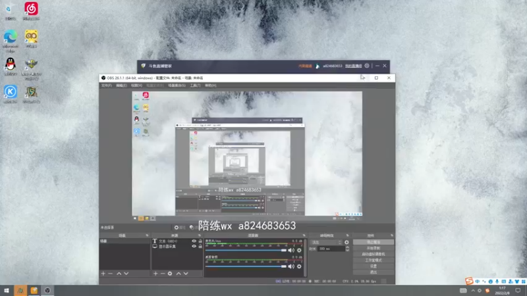This screenshot has width=527, height=296.
Task: Pop out the Sources dock panel
Action: click(200, 235)
